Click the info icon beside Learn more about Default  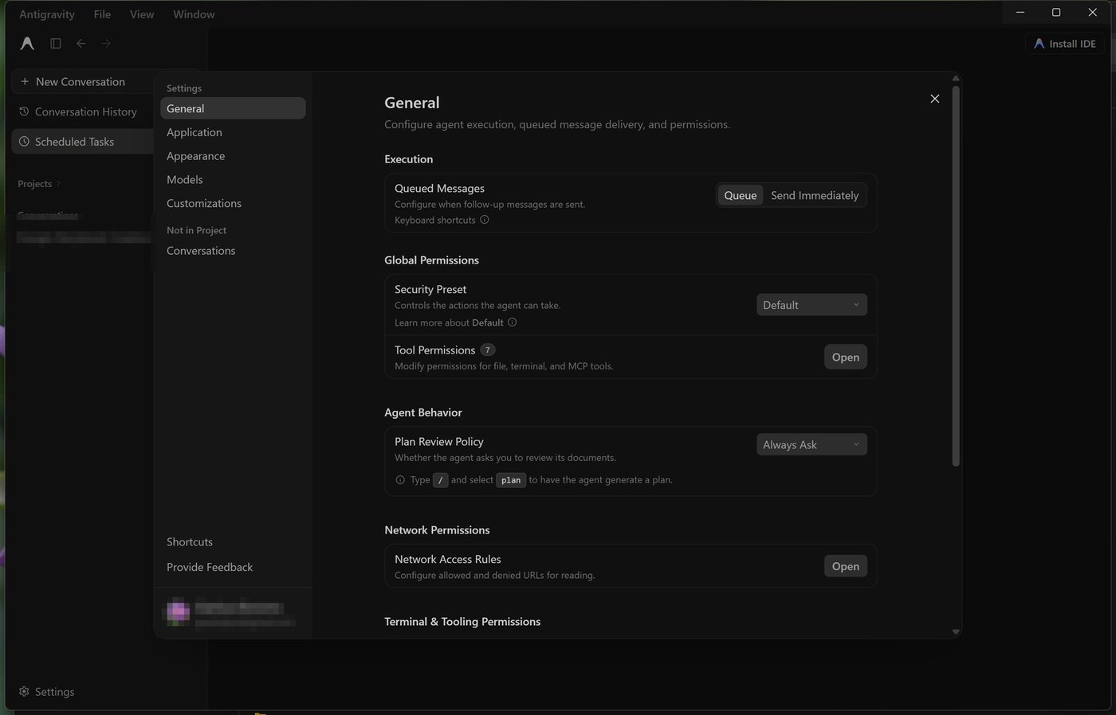[512, 322]
